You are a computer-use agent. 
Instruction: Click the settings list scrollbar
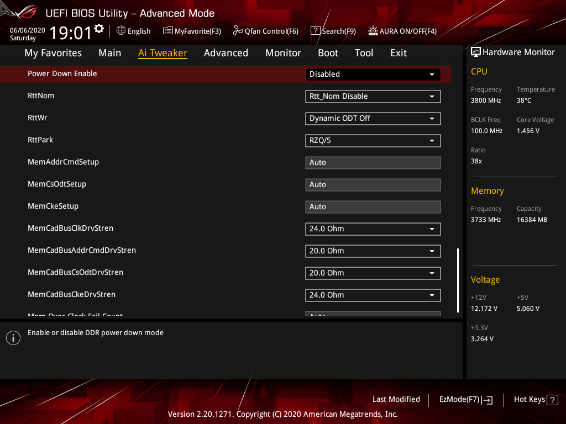click(458, 280)
